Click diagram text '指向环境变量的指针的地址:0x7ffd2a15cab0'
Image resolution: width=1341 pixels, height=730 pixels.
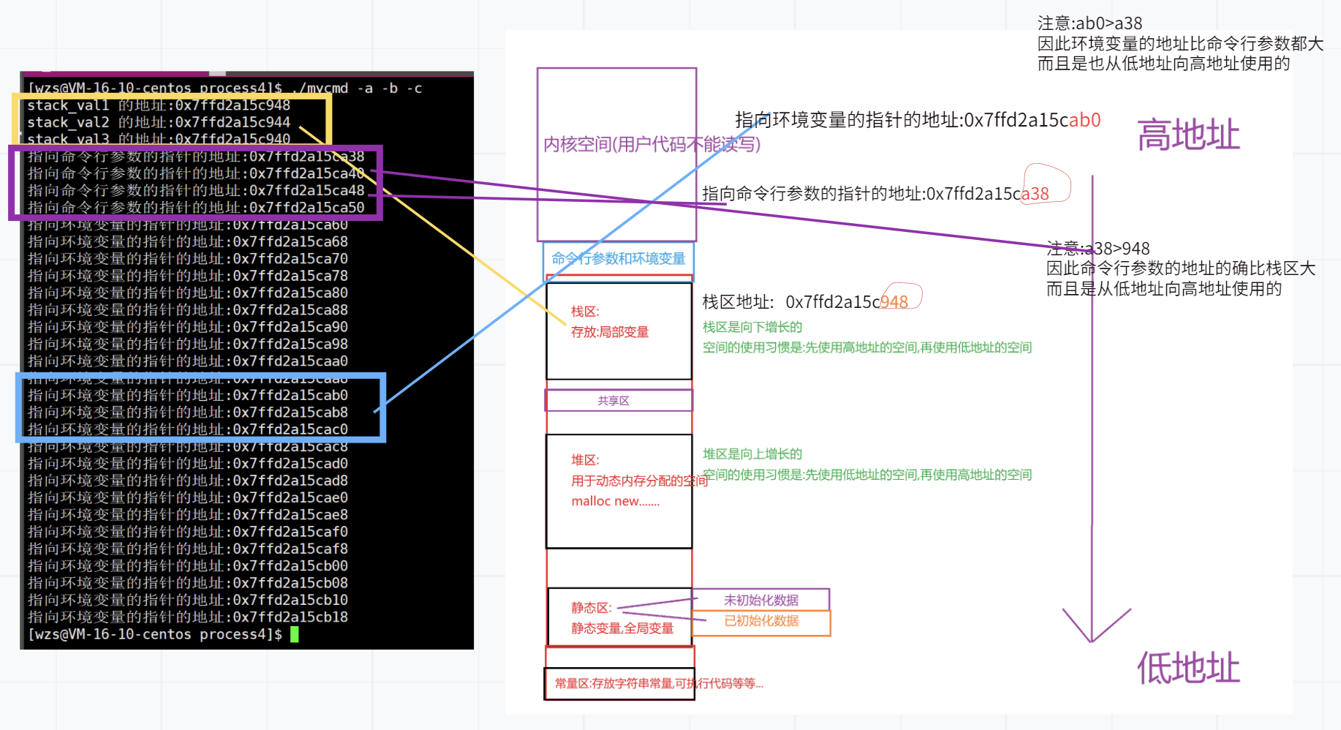[918, 120]
